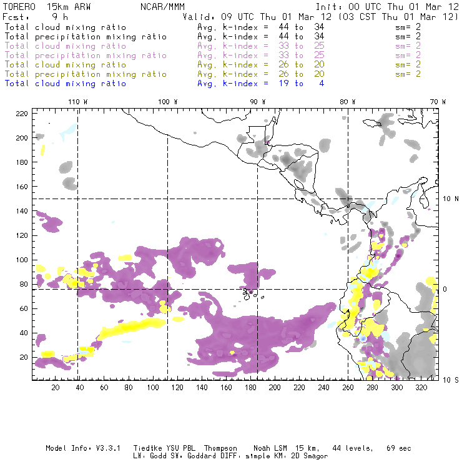Screen dimensions: 462x462
Task: Click blue 'Total cloud mixing ratio' legend line
Action: (x=66, y=84)
